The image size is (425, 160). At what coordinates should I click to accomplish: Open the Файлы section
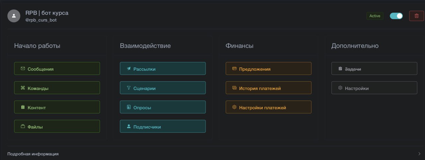57,126
